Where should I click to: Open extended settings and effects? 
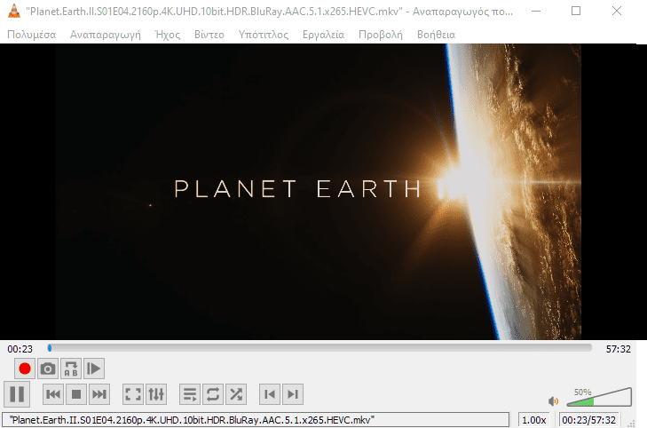156,394
